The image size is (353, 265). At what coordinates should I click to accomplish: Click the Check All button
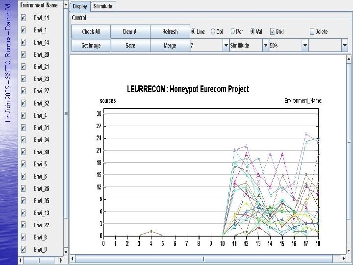pos(91,31)
